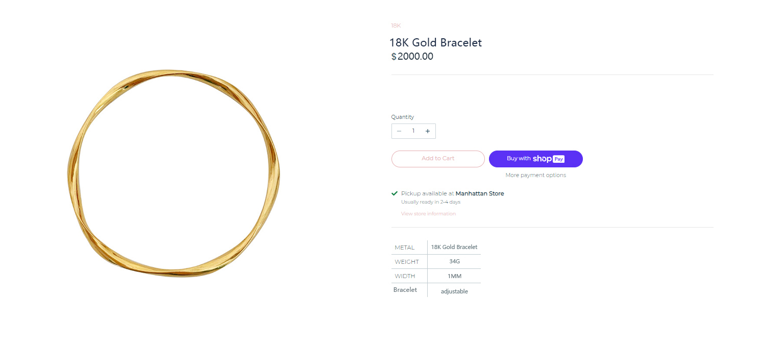Focus the quantity field showing 1

413,131
